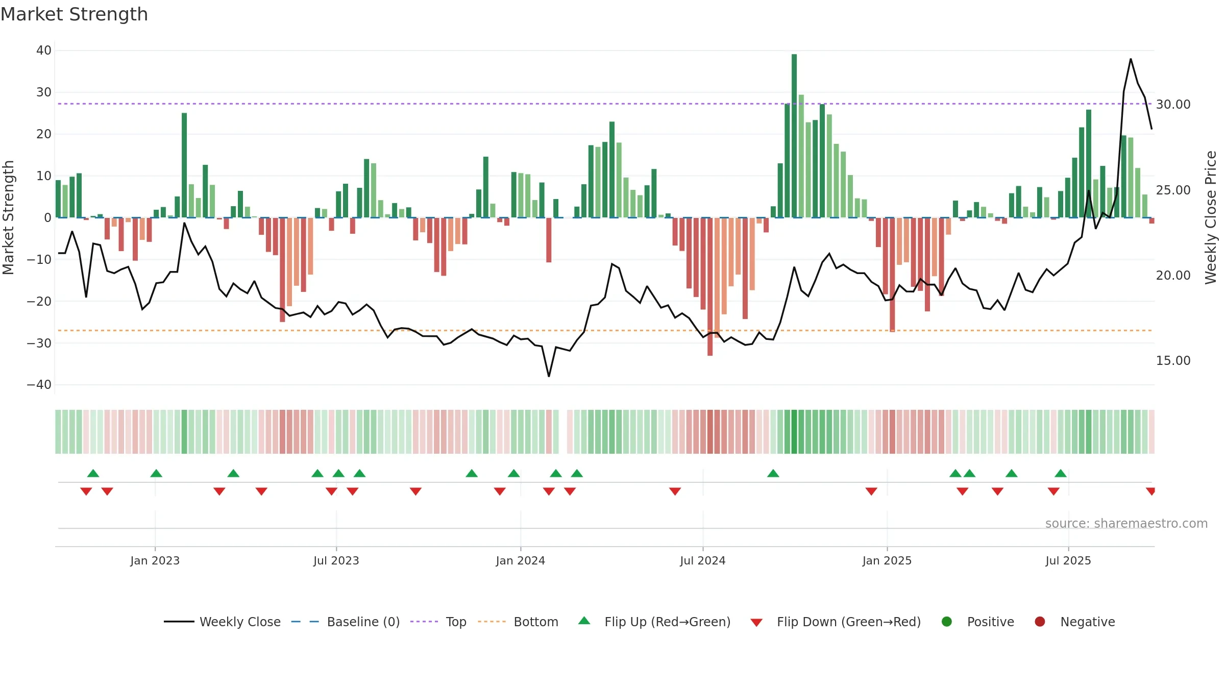Click the '40' left axis tick label

coord(44,51)
